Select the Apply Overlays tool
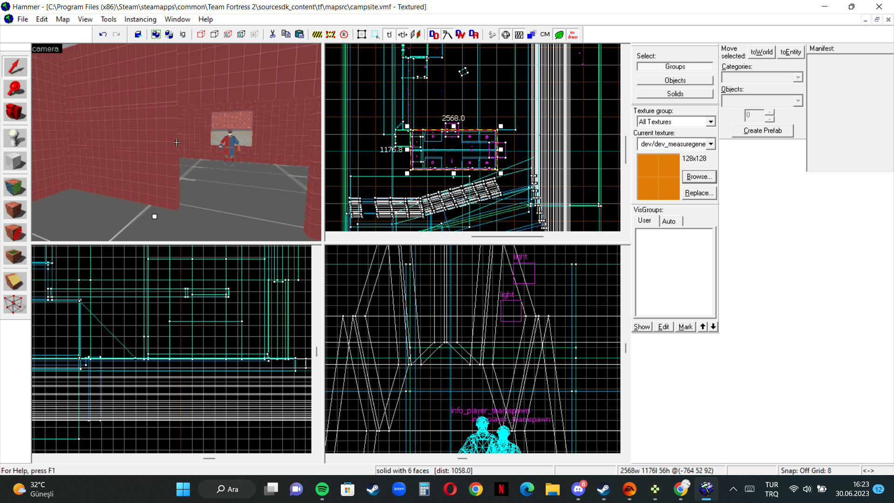Viewport: 894px width, 503px height. pos(15,256)
